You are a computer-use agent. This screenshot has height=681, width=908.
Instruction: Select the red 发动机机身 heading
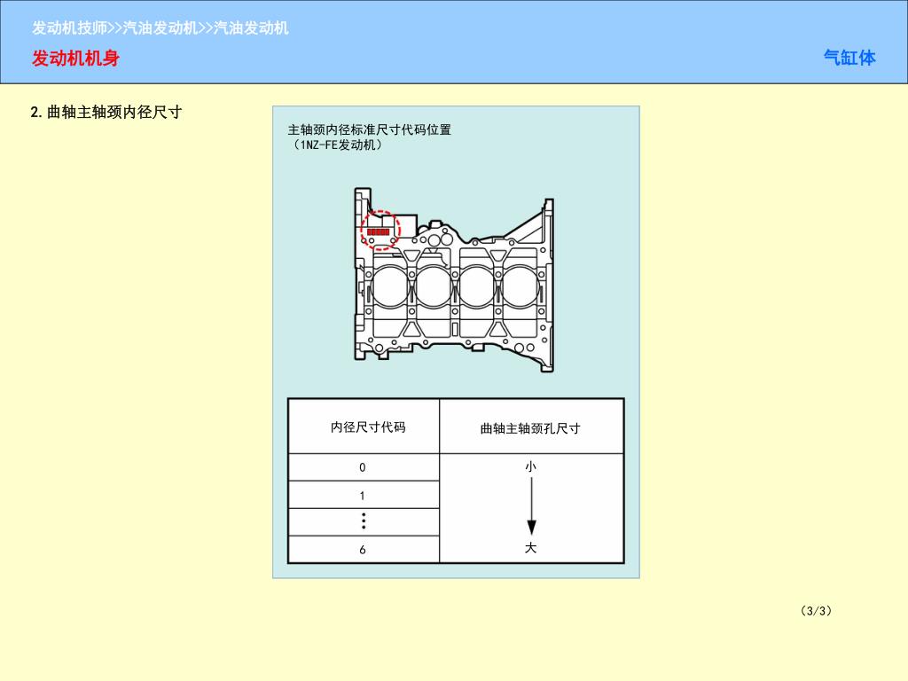(76, 58)
